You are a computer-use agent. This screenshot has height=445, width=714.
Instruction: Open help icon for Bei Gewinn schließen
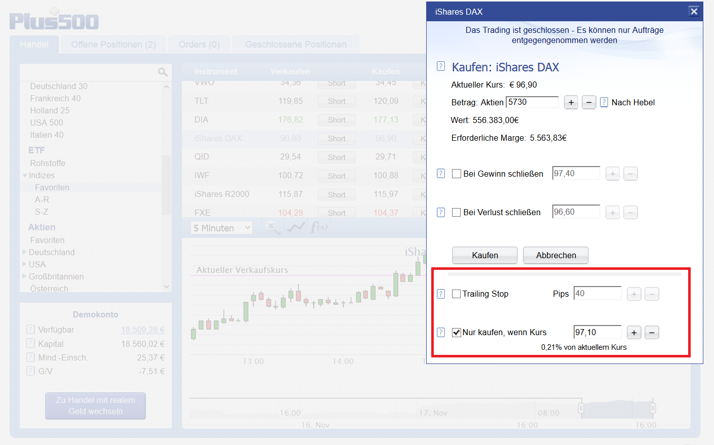coord(441,174)
